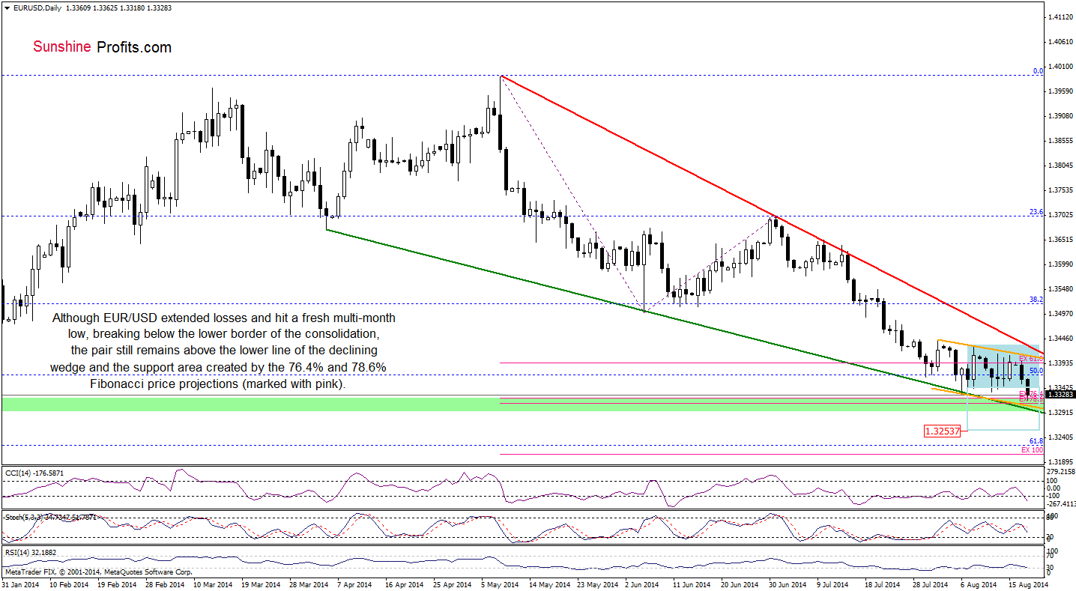Image resolution: width=1076 pixels, height=591 pixels.
Task: Click the 1.32915 price axis value
Action: (x=1061, y=413)
